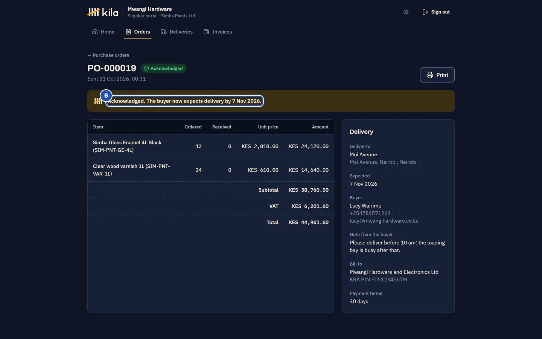Go back to Purchase orders
Image resolution: width=542 pixels, height=339 pixels.
tap(108, 55)
